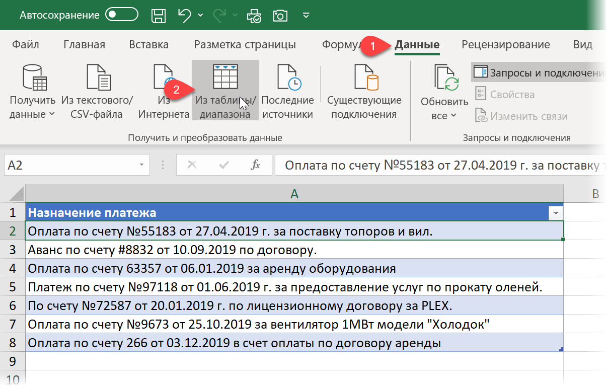
Task: Select column B header
Action: [595, 194]
